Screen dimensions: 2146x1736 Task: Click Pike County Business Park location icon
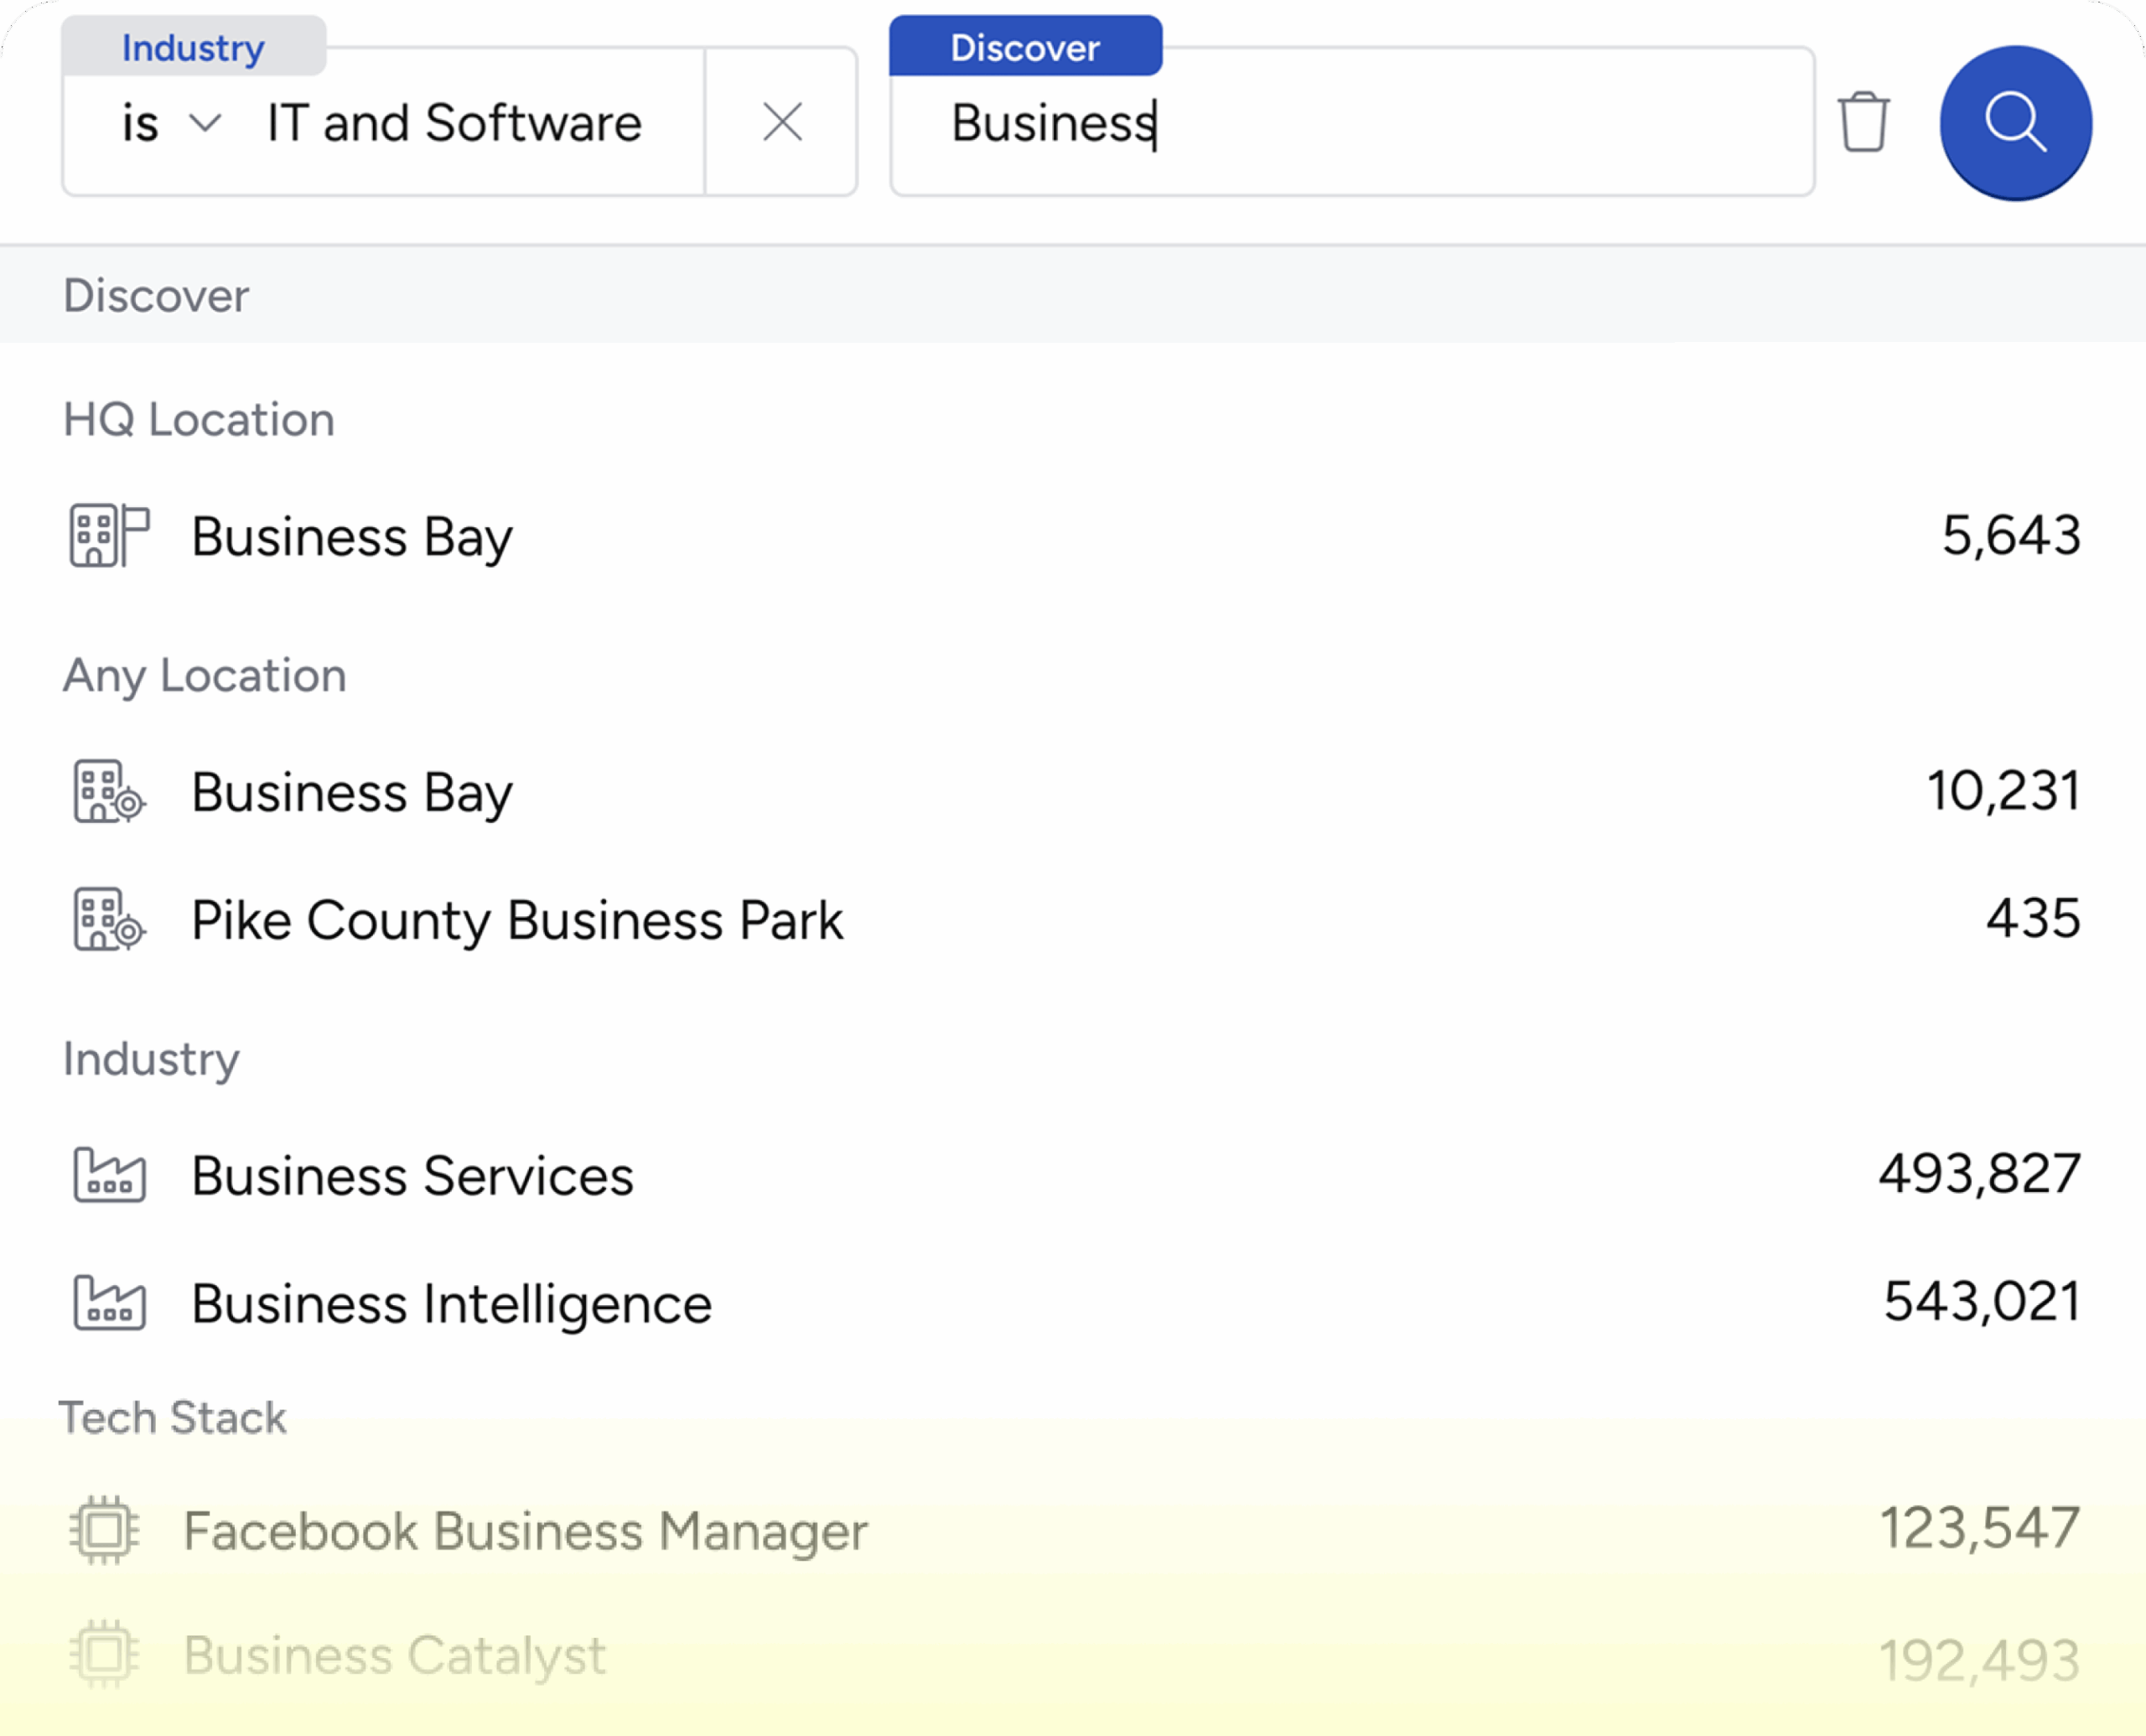click(x=109, y=919)
